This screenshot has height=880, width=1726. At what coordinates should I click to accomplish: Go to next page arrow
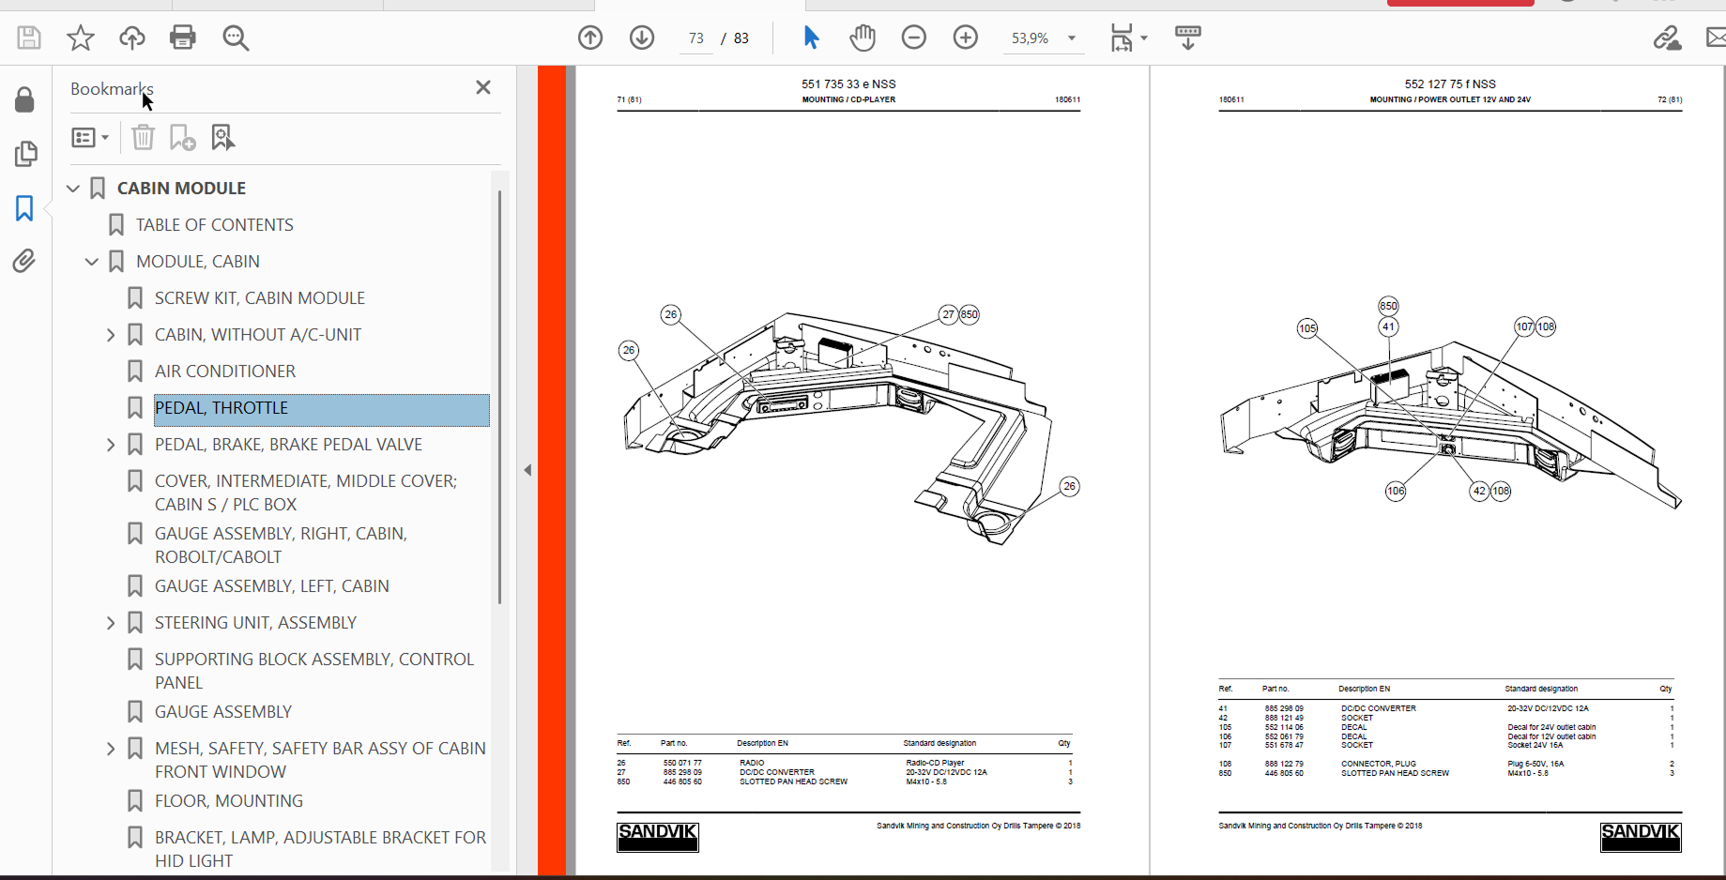pyautogui.click(x=642, y=38)
